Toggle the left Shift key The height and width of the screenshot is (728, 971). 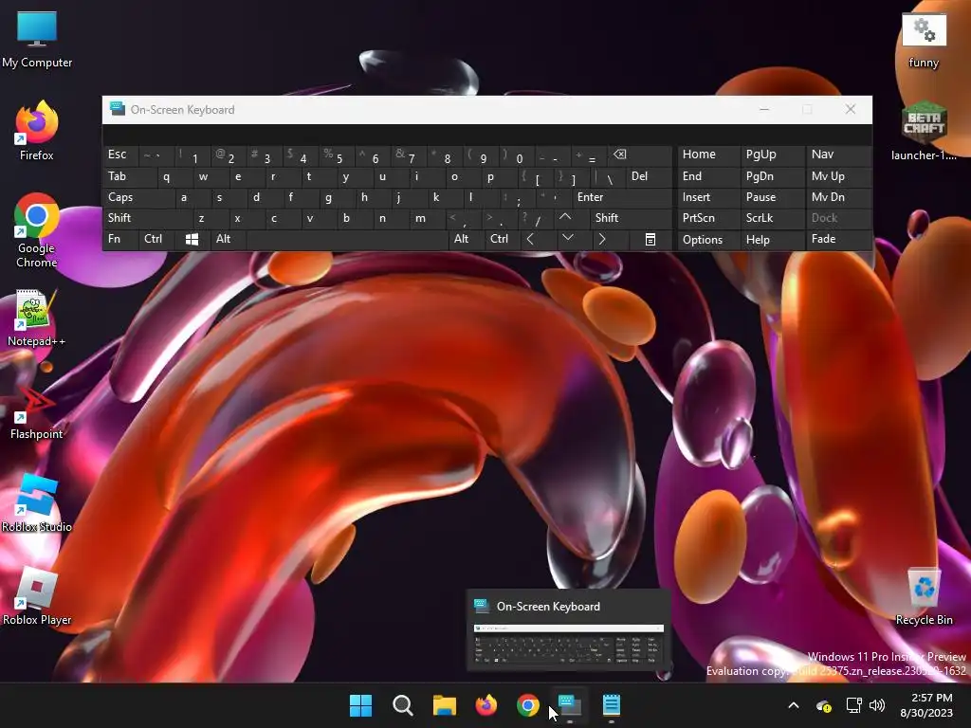point(147,218)
